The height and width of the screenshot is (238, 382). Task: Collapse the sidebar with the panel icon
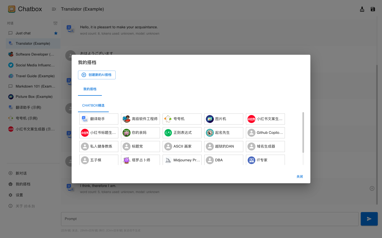click(x=54, y=9)
